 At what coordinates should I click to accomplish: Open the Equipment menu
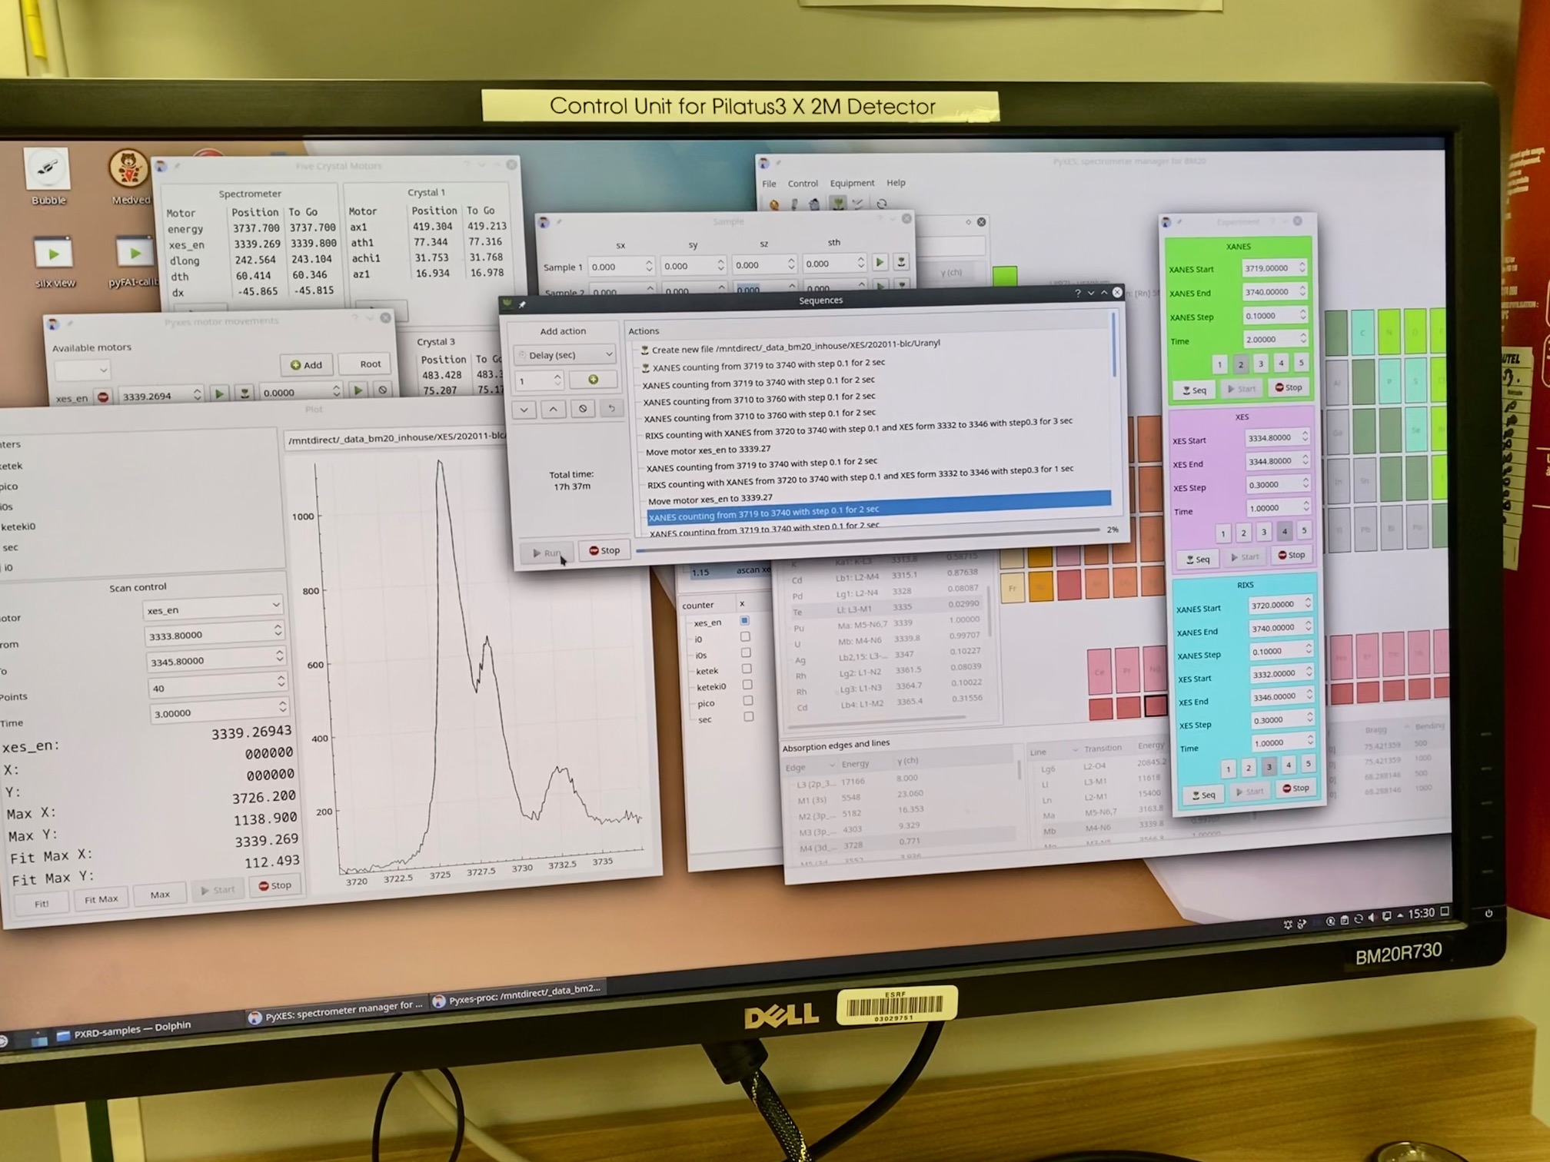pyautogui.click(x=851, y=183)
